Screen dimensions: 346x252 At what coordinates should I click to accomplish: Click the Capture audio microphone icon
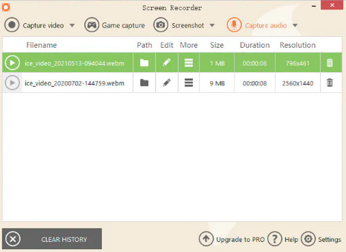click(234, 25)
